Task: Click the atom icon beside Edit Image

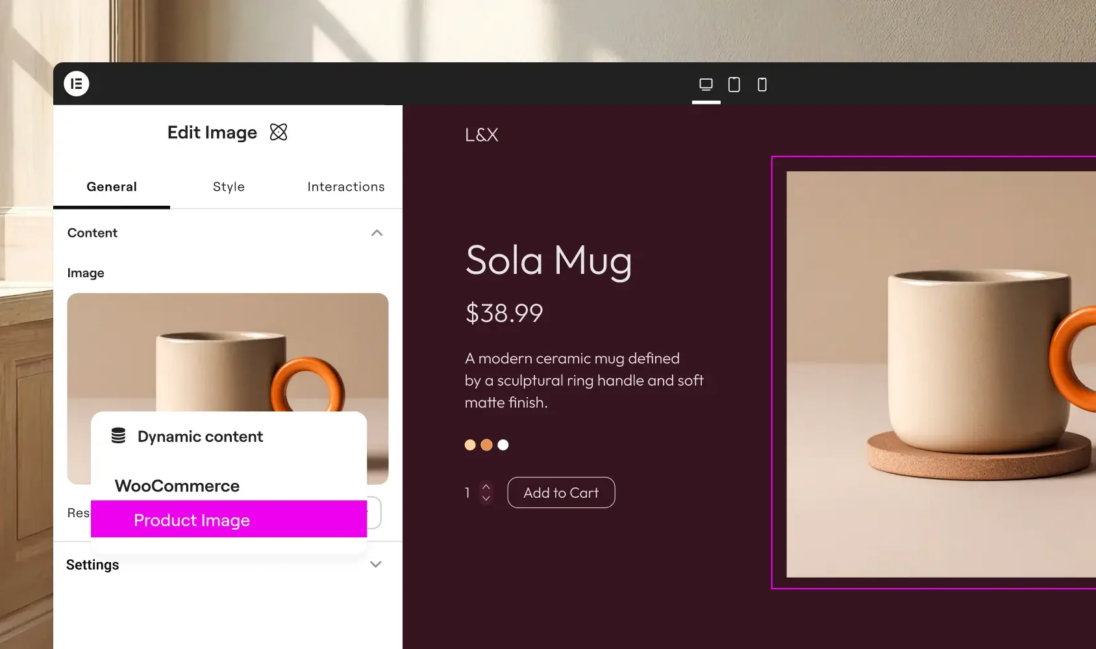Action: (x=279, y=132)
